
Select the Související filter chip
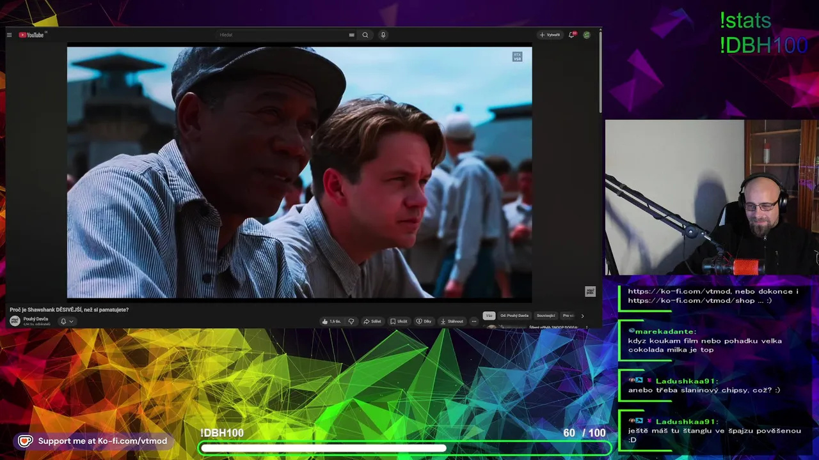pos(546,316)
